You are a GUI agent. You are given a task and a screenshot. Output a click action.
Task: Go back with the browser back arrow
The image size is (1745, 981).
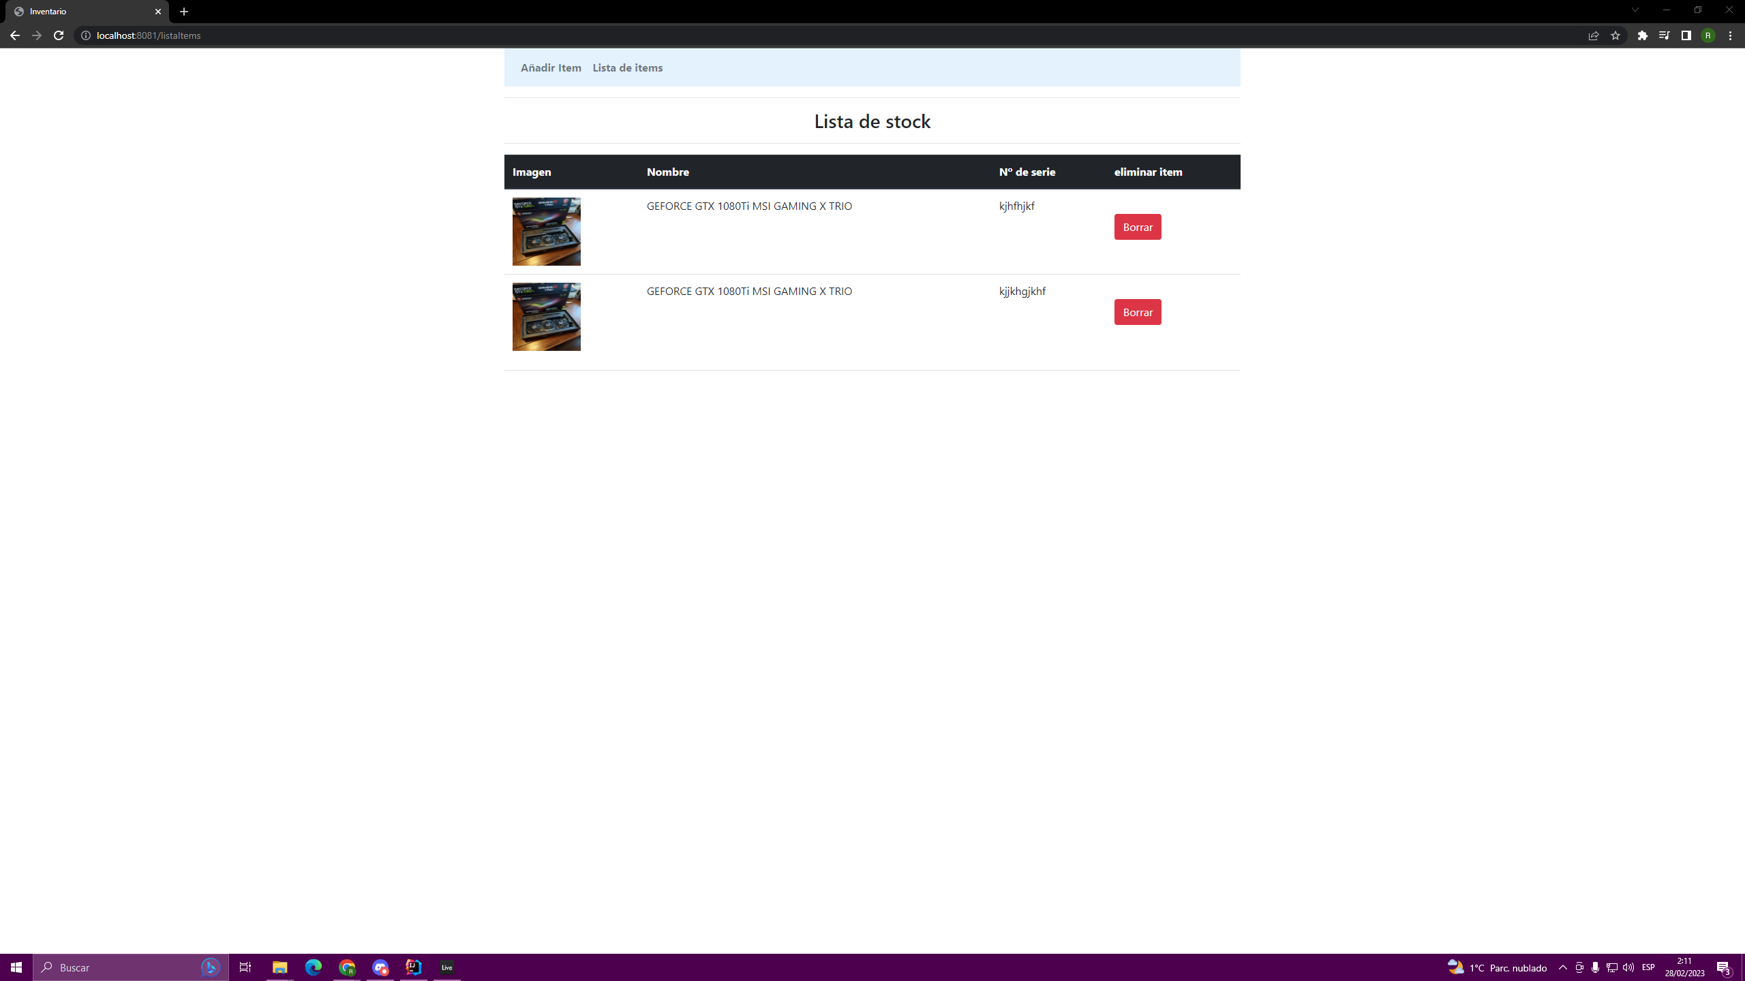14,35
